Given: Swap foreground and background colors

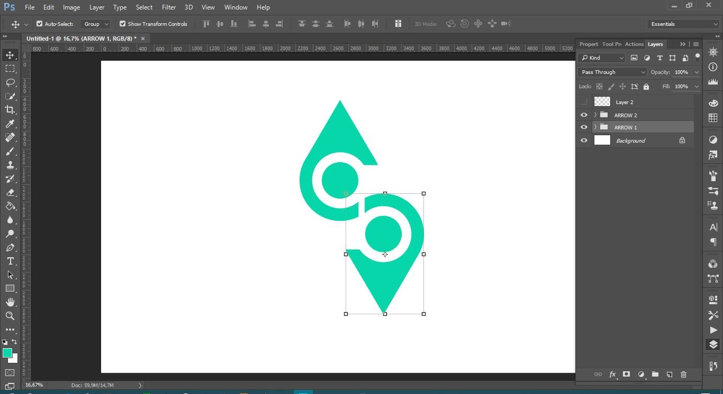Looking at the screenshot, I should 15,342.
